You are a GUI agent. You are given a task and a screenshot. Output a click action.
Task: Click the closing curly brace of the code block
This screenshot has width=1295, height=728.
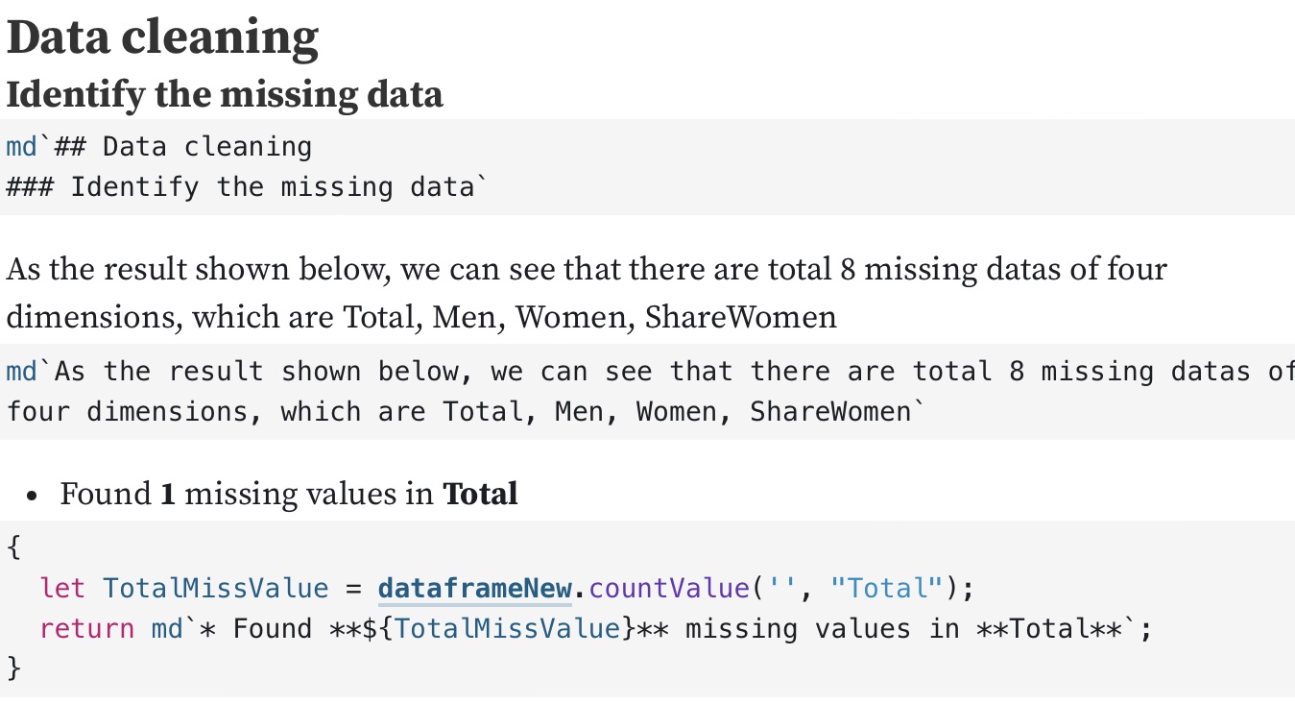pos(12,667)
